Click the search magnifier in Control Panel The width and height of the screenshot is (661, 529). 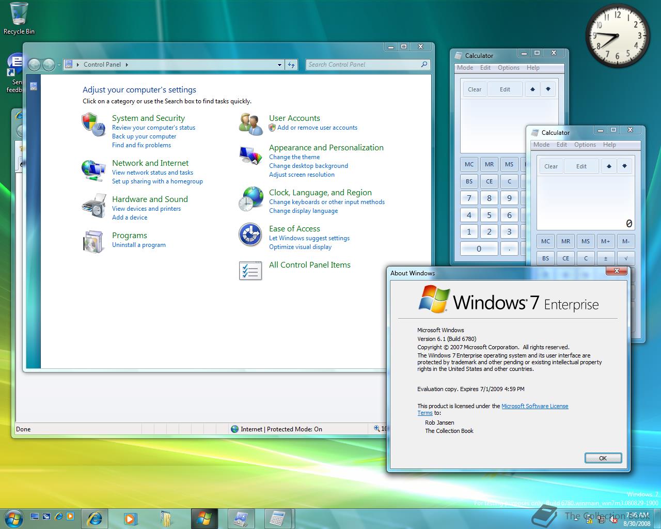click(x=424, y=65)
